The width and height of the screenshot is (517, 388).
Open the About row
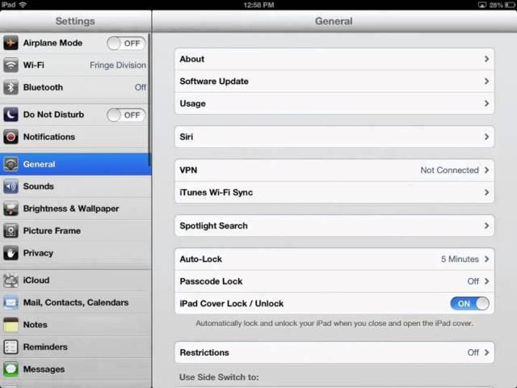click(x=334, y=59)
